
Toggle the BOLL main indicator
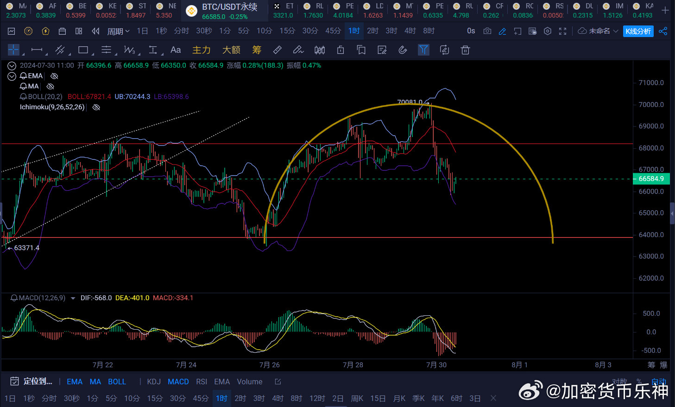click(117, 382)
